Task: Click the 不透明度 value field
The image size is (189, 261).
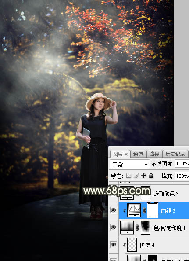Action: point(182,164)
